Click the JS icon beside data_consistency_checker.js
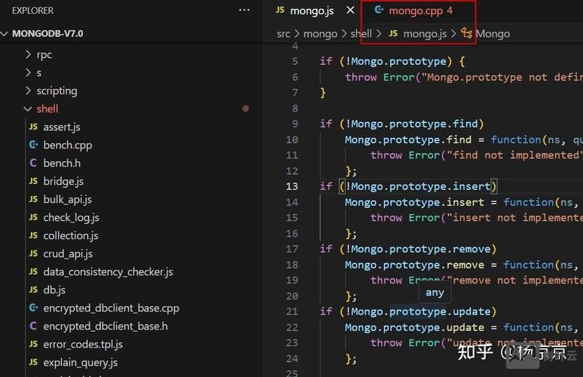The width and height of the screenshot is (583, 377). (x=33, y=271)
